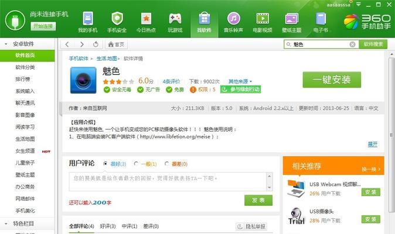Collapse the 特色栏目 sidebar section
395x234 pixels.
[x=6, y=223]
